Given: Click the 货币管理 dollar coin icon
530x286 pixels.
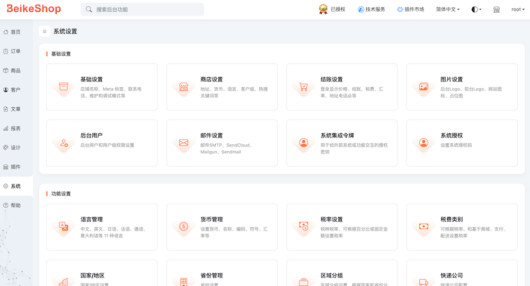Looking at the screenshot, I should coord(183,226).
